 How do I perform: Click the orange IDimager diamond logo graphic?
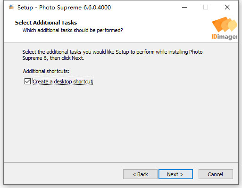pyautogui.click(x=225, y=25)
